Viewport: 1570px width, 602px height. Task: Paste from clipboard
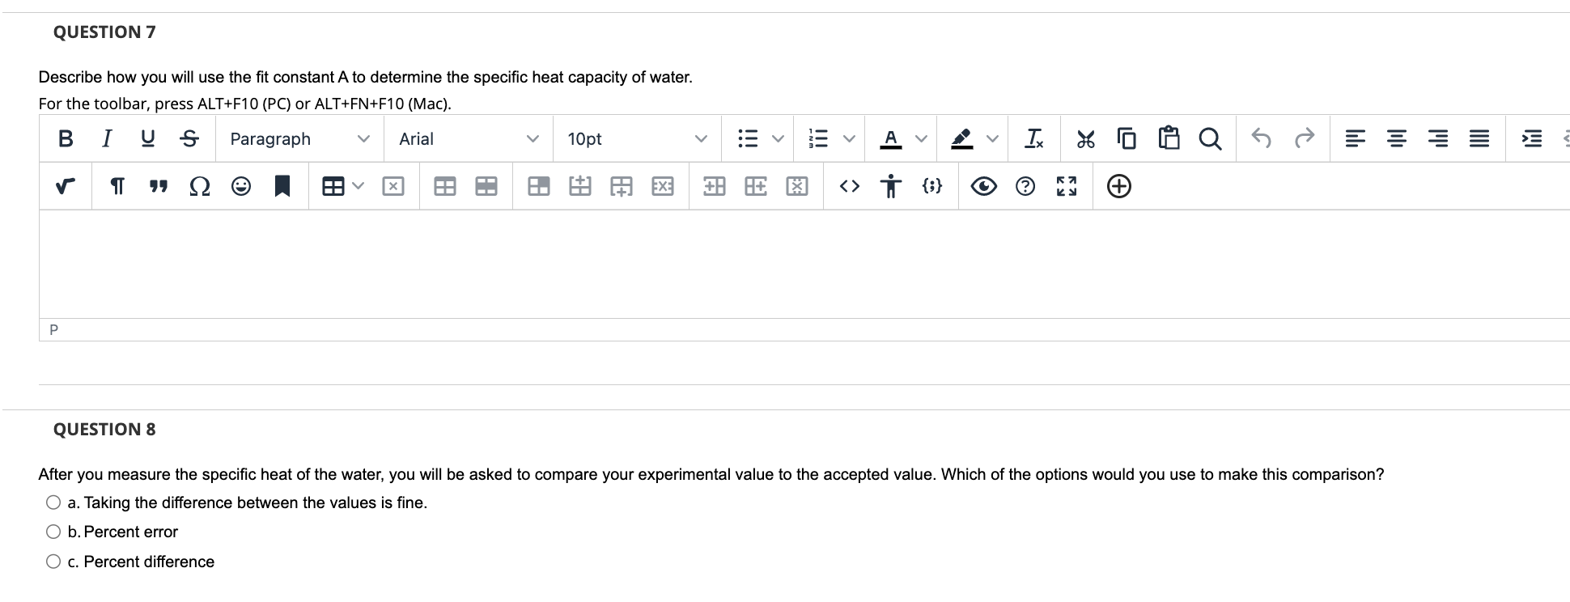tap(1168, 139)
